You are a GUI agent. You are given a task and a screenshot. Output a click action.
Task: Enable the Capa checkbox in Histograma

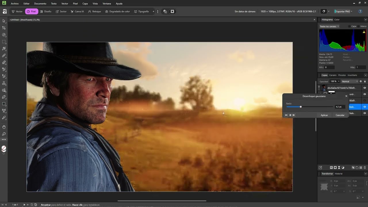coord(349,26)
